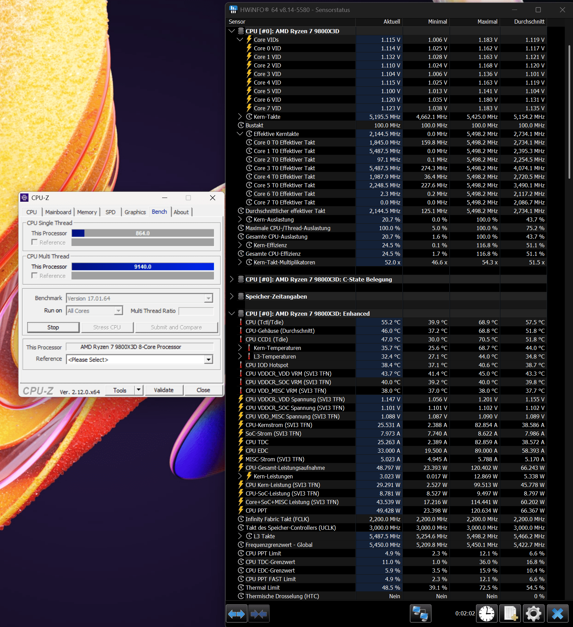
Task: Click the expand layout arrows icon in HWiNFO toolbar
Action: [x=237, y=614]
